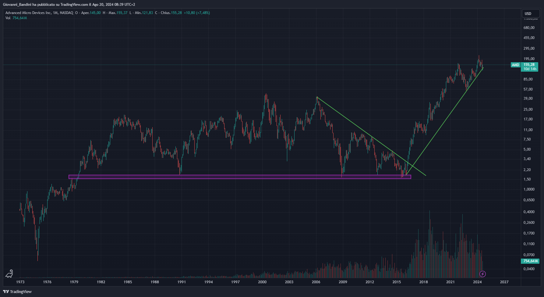This screenshot has height=297, width=544.
Task: Click the 2027 label on time axis
Action: click(x=504, y=282)
